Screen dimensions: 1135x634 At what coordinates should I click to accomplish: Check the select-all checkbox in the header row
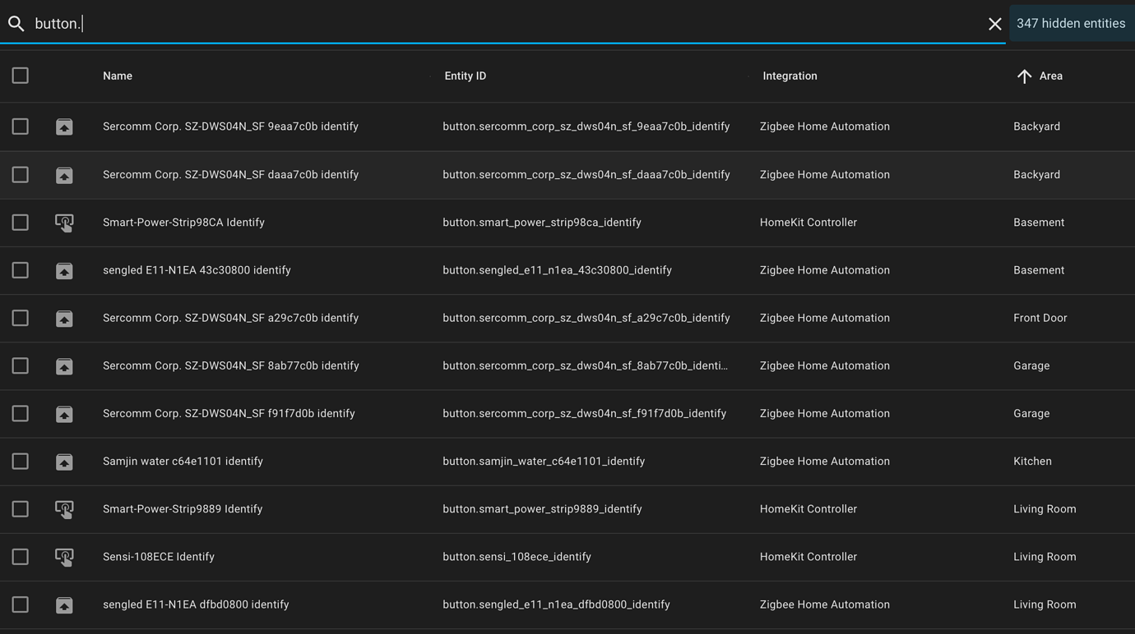click(x=20, y=75)
